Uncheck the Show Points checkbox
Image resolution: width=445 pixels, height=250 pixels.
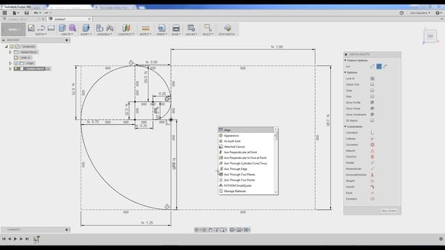coord(373,108)
